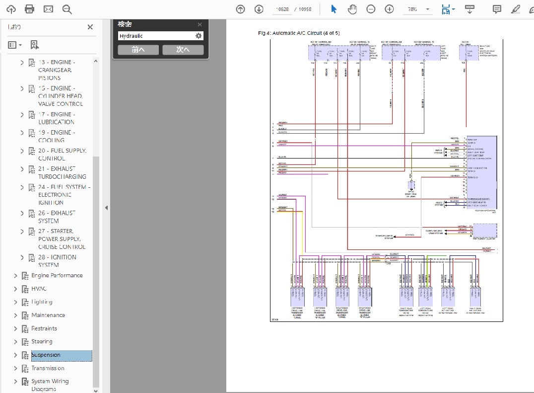This screenshot has height=393, width=534.
Task: Zoom out with the minus icon
Action: [371, 9]
